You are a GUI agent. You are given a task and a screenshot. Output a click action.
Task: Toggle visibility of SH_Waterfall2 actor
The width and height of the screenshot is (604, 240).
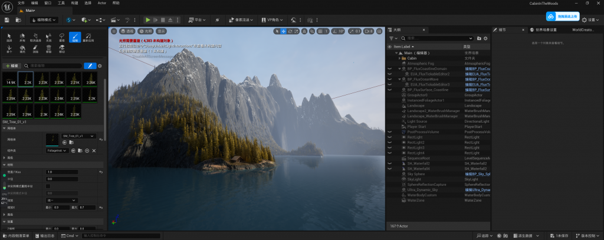pos(389,163)
